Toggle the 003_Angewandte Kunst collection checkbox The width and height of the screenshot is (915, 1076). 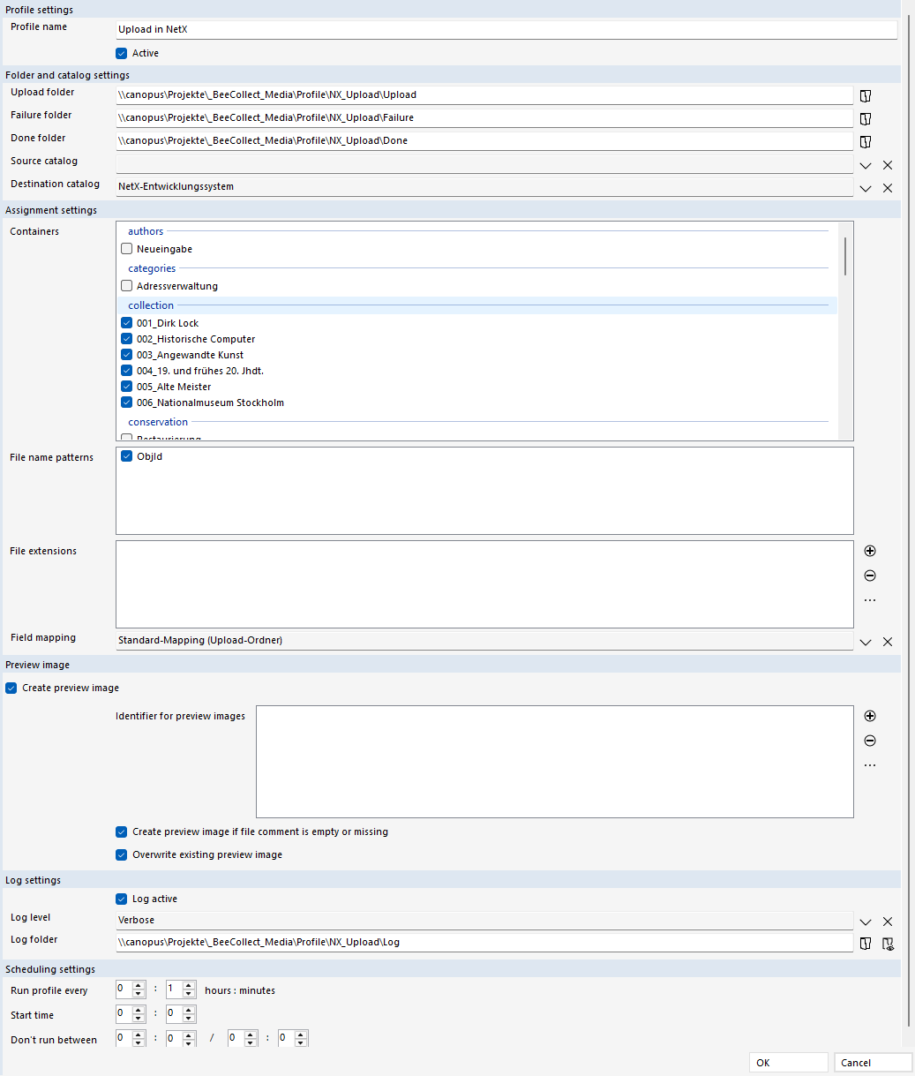click(x=127, y=355)
